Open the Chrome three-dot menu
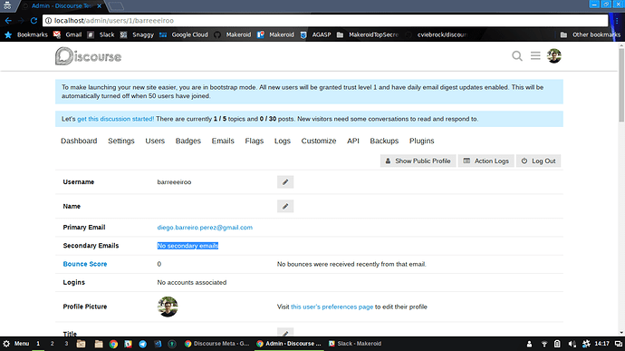Image resolution: width=625 pixels, height=351 pixels. tap(617, 20)
